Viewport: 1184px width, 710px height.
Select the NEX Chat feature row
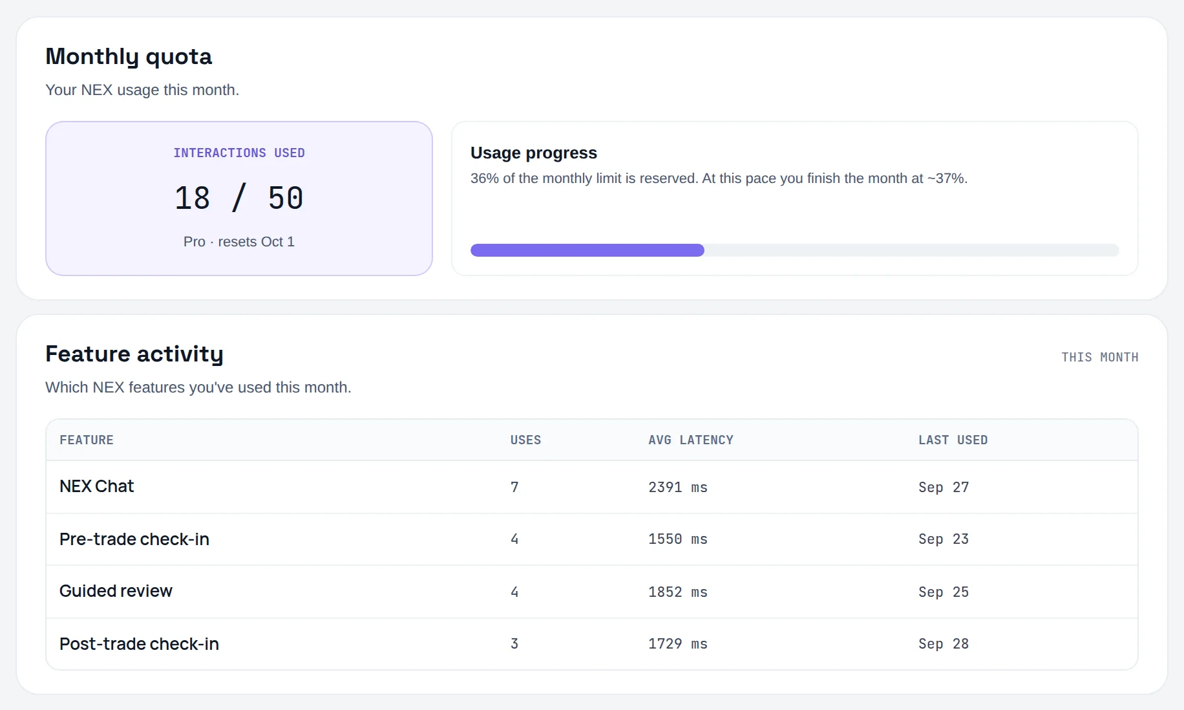coord(592,487)
